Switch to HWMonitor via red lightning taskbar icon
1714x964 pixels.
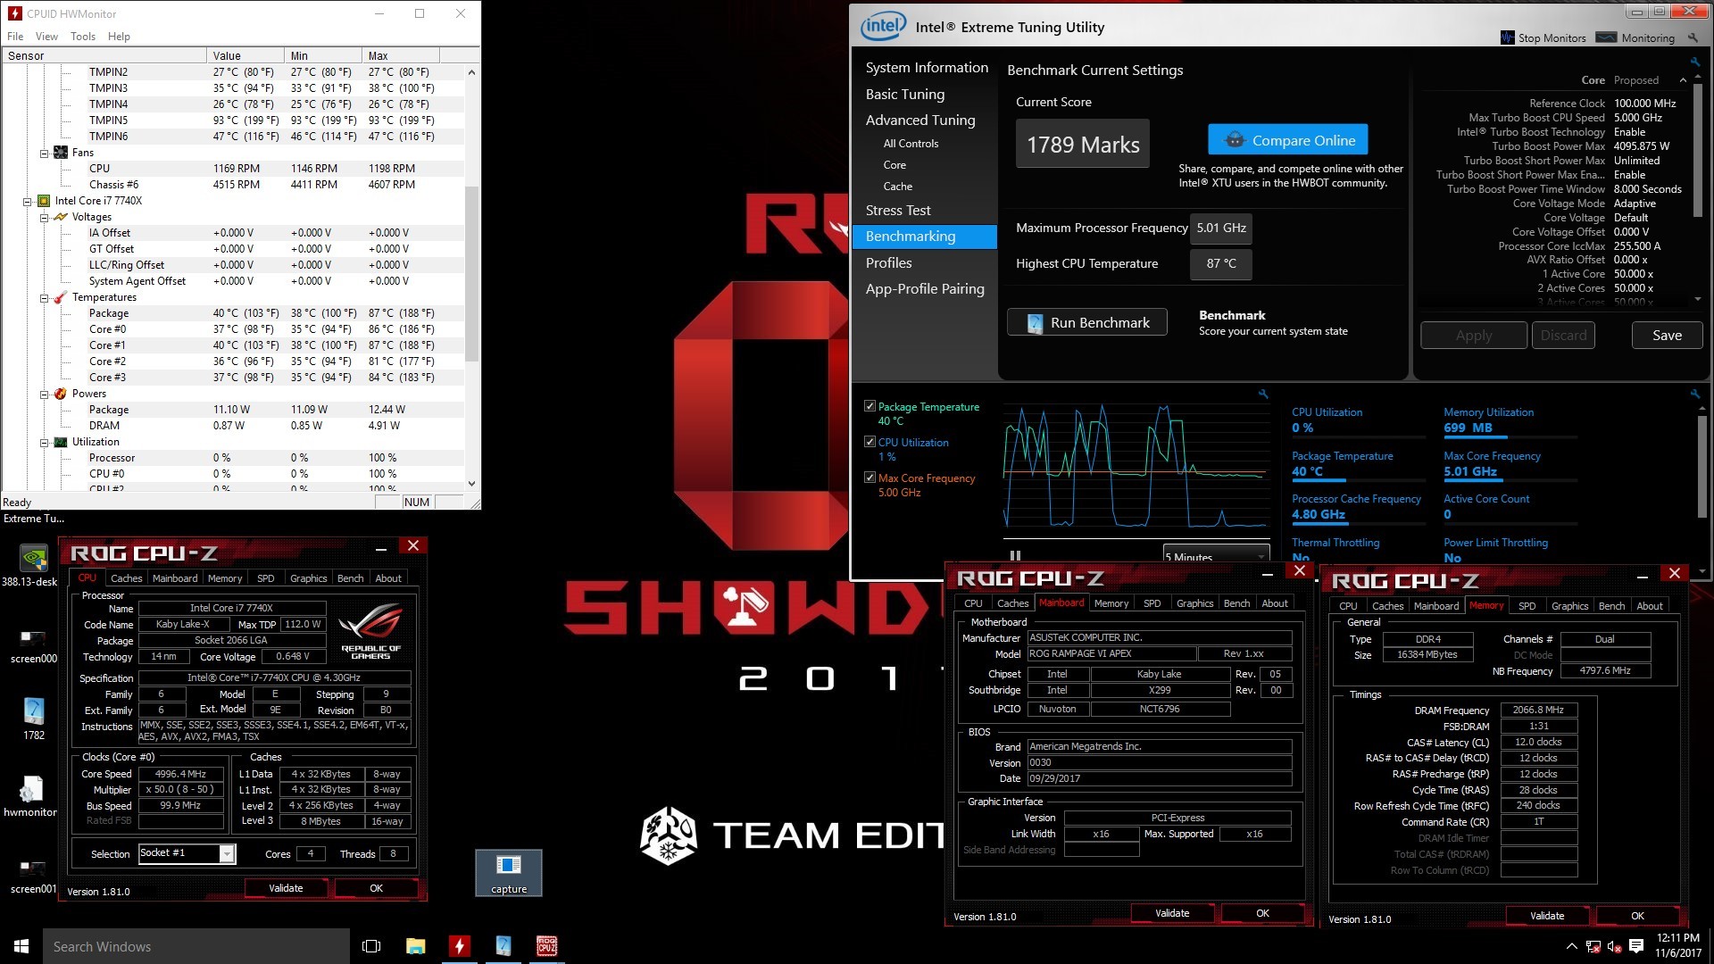pos(459,946)
